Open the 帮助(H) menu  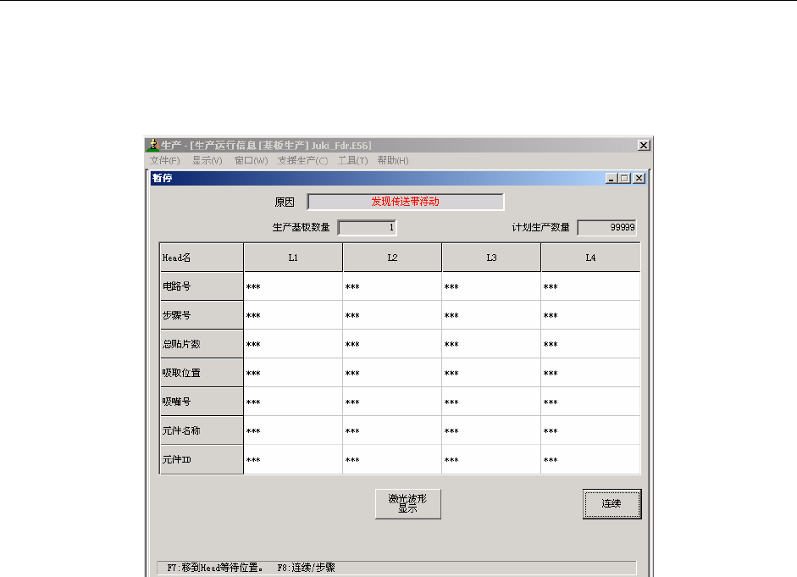click(x=393, y=161)
